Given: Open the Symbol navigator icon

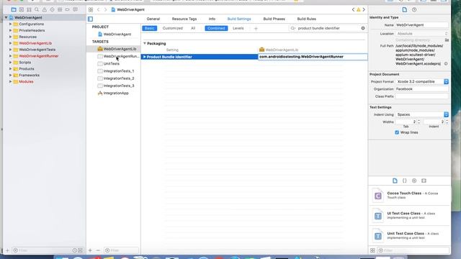Looking at the screenshot, I should (29, 9).
